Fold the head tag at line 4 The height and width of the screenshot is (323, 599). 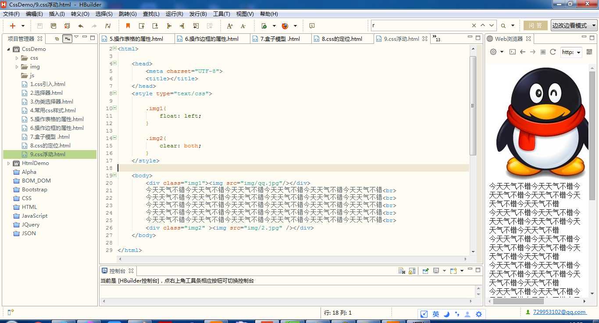(115, 63)
